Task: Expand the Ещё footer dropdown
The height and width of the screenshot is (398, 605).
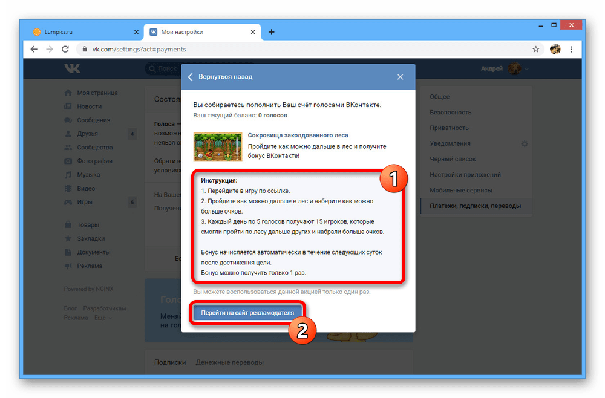Action: (x=103, y=318)
